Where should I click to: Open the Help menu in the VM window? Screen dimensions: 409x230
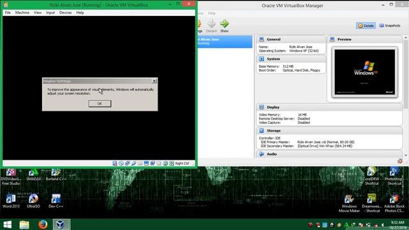click(80, 13)
